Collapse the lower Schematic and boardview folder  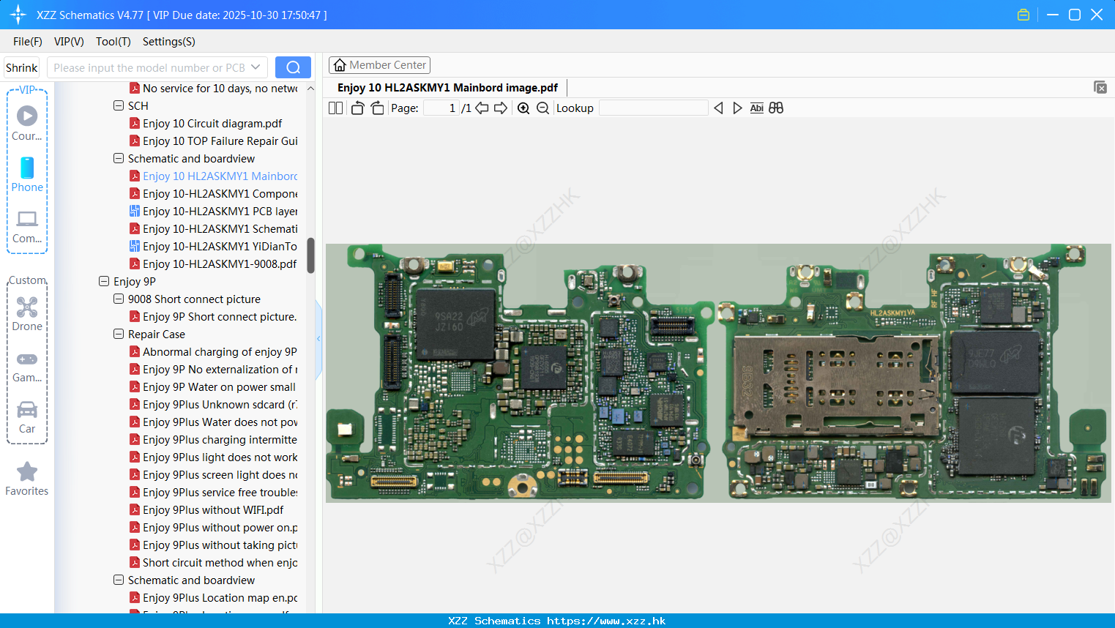(x=119, y=580)
